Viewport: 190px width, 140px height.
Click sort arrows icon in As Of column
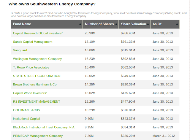pyautogui.click(x=177, y=24)
